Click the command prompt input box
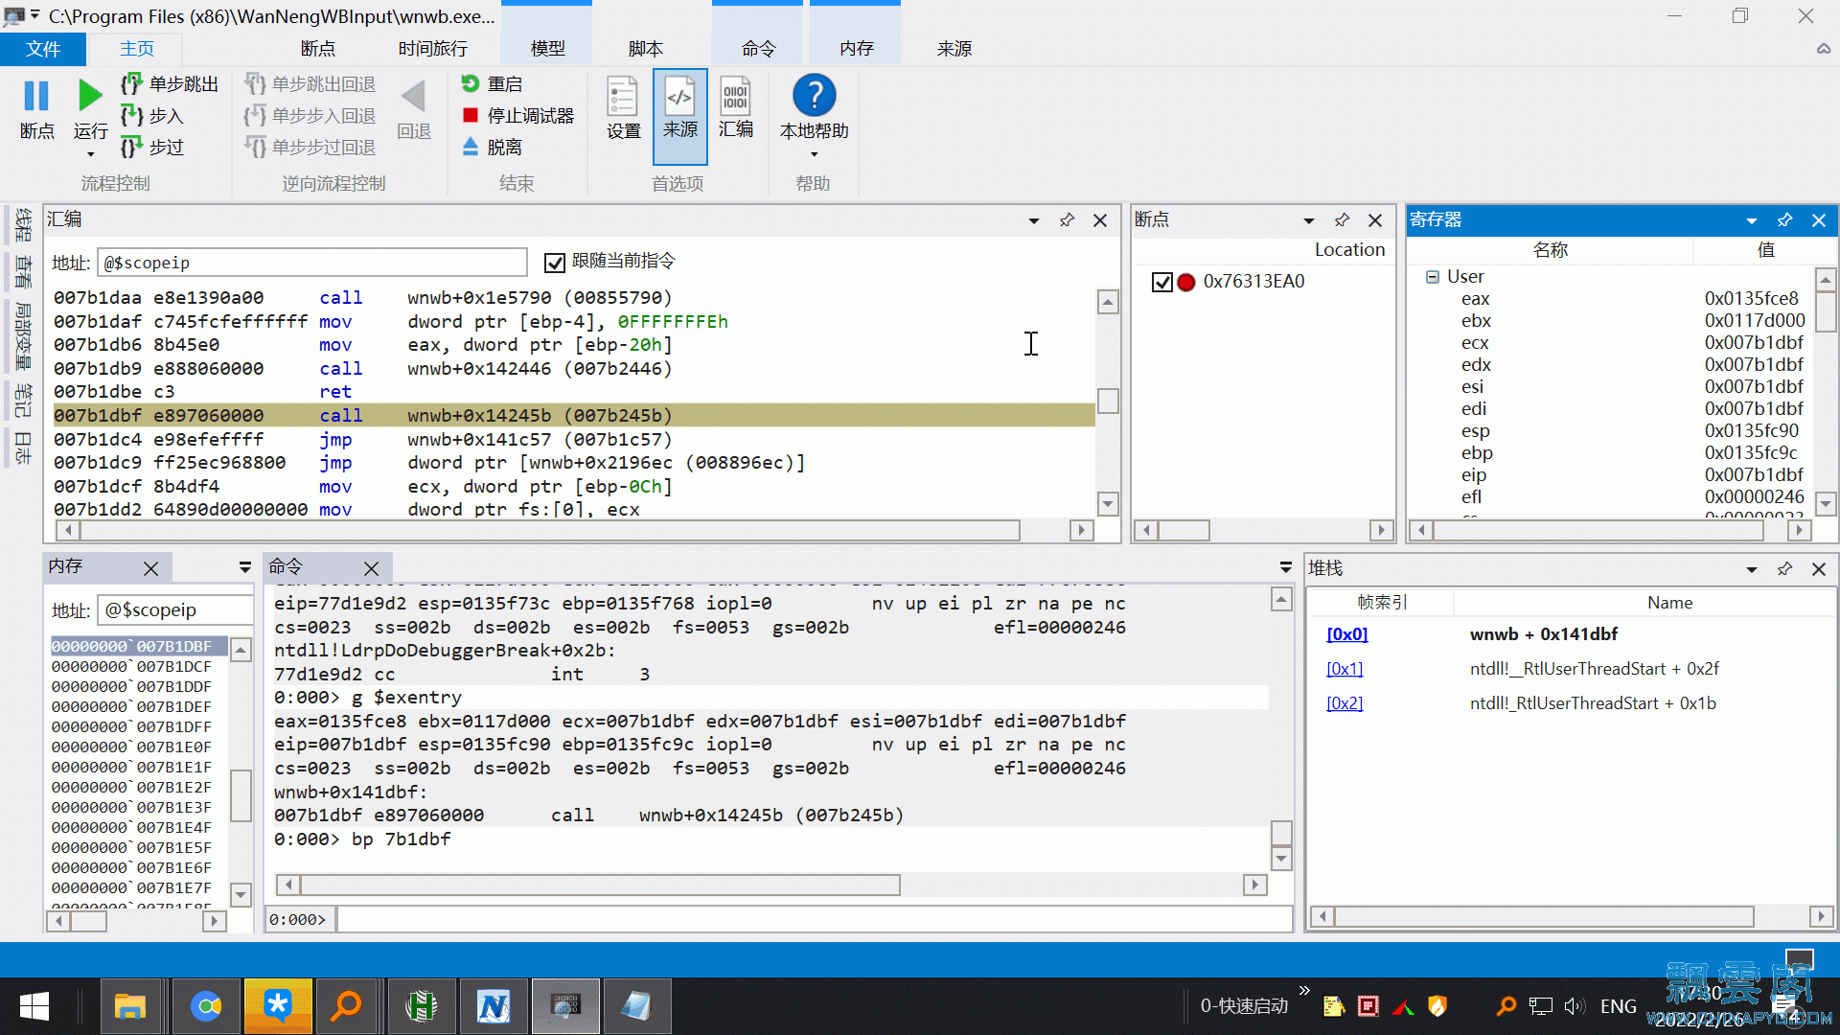Image resolution: width=1840 pixels, height=1035 pixels. pyautogui.click(x=814, y=920)
